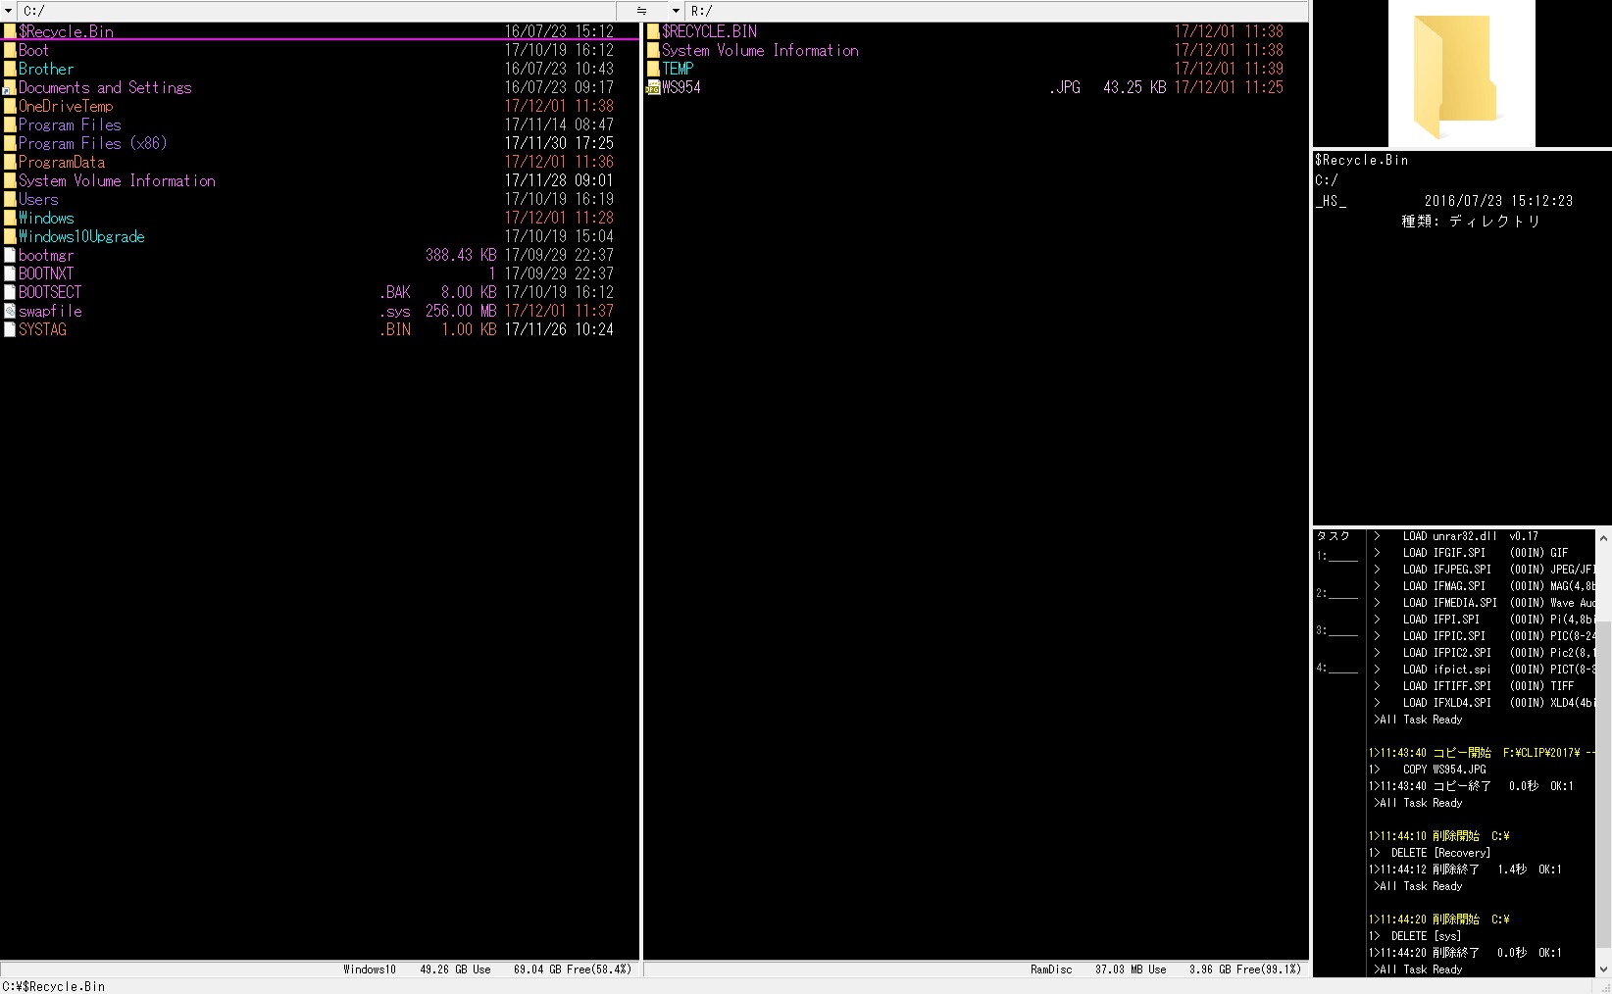The width and height of the screenshot is (1612, 994).
Task: Open the right pane drive dropdown
Action: (x=675, y=11)
